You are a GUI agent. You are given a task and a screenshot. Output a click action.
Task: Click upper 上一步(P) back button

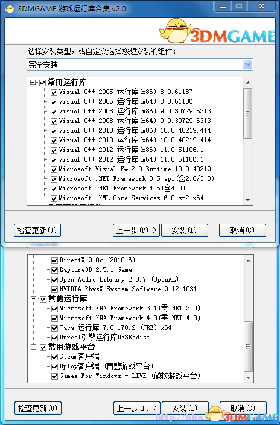click(136, 230)
